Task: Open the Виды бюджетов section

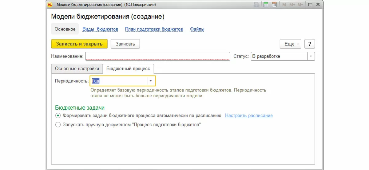Action: pos(100,29)
